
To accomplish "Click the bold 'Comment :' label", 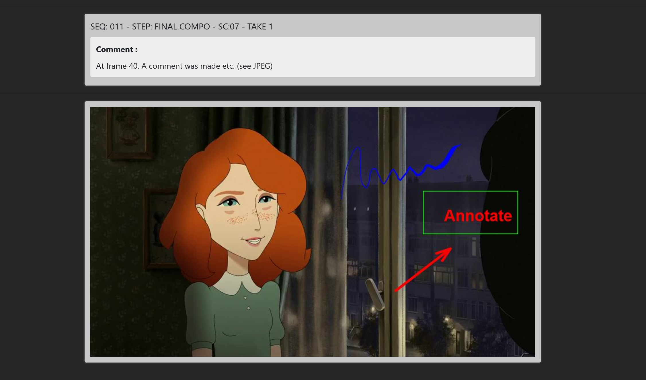I will 117,49.
